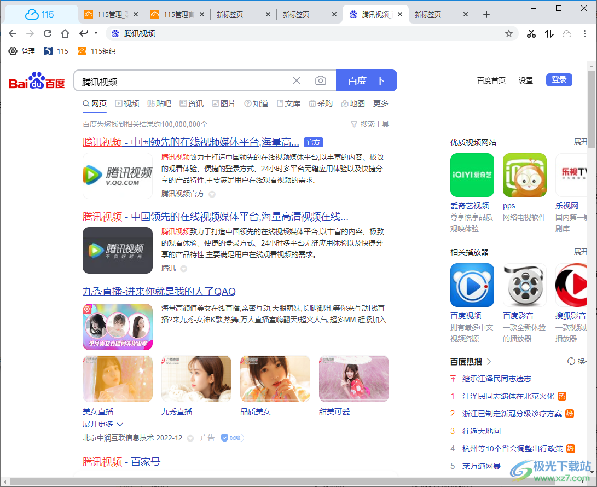Go to the browser home page icon
This screenshot has width=597, height=487.
pos(65,33)
